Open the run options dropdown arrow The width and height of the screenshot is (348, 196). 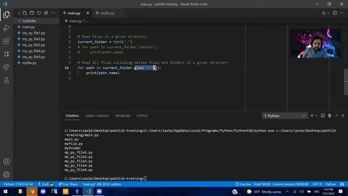pos(328,13)
